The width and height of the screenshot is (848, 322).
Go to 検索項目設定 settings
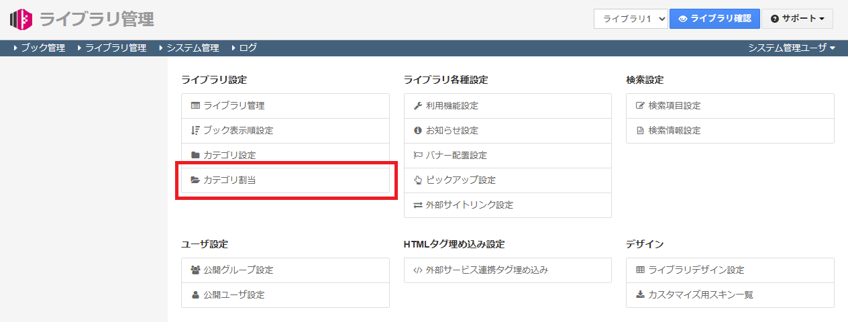[x=674, y=106]
